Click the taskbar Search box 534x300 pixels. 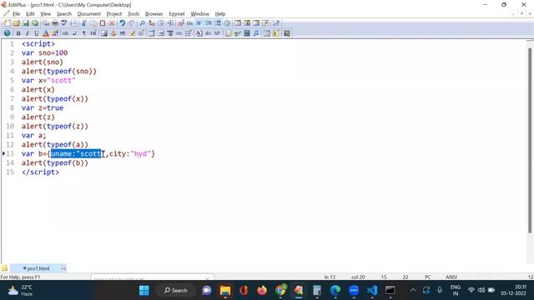176,291
